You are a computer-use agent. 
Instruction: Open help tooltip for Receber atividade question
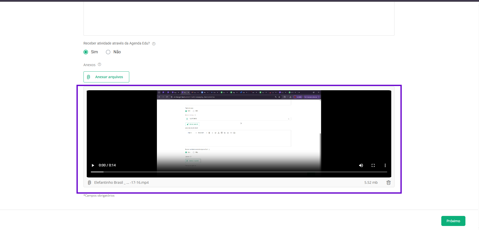(154, 44)
